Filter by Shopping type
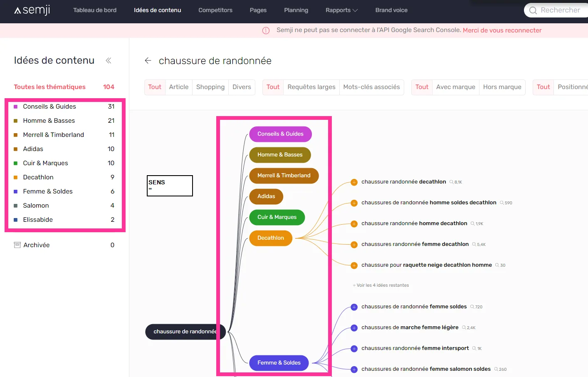The width and height of the screenshot is (588, 377). [x=210, y=87]
